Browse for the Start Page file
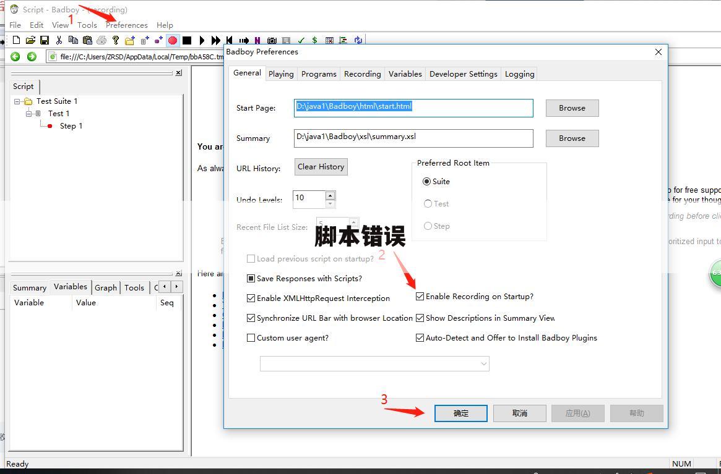Screen dimensions: 721x474 572,108
